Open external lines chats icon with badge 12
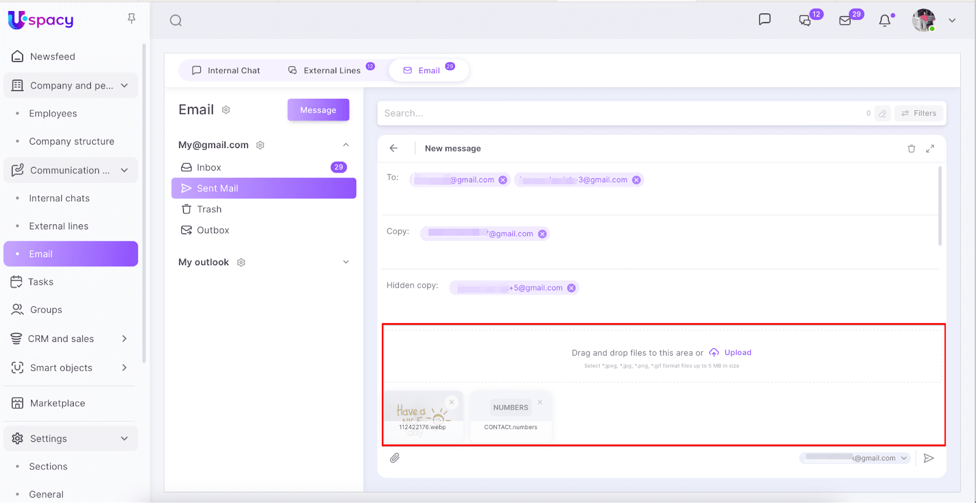 point(806,20)
